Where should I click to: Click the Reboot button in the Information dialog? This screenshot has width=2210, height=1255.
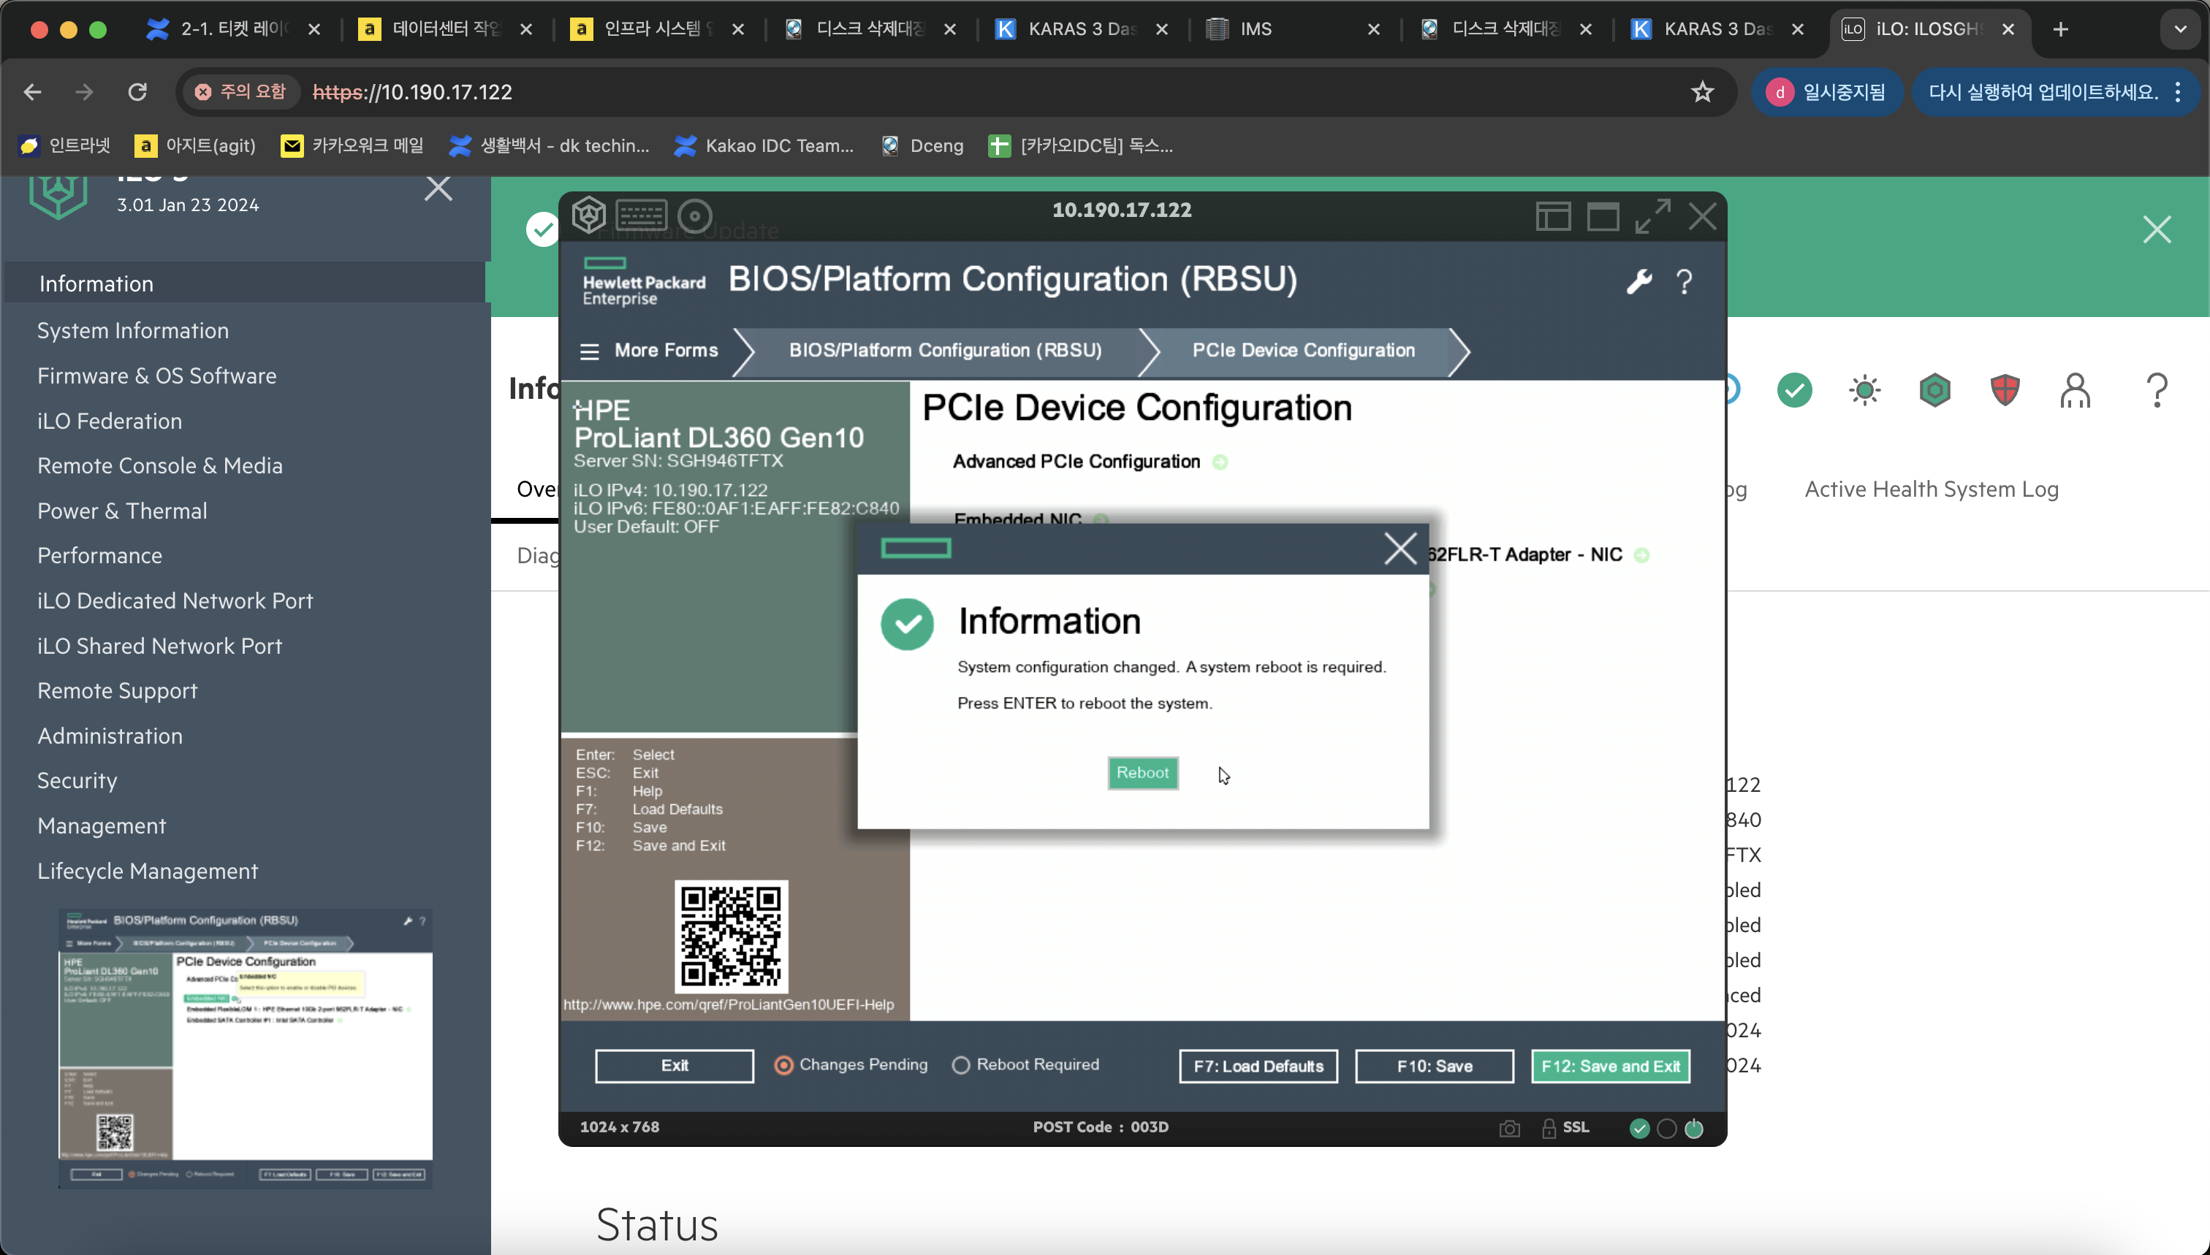coord(1142,772)
